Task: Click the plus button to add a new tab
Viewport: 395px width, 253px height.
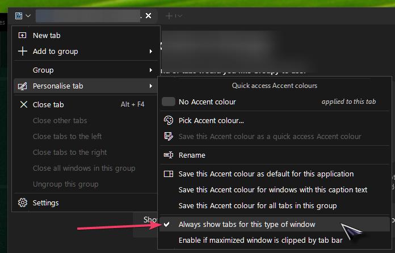Action: pos(169,16)
